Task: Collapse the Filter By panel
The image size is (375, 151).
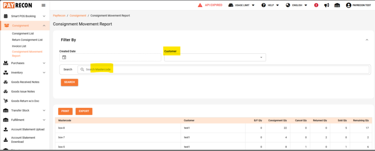Action: pyautogui.click(x=367, y=40)
